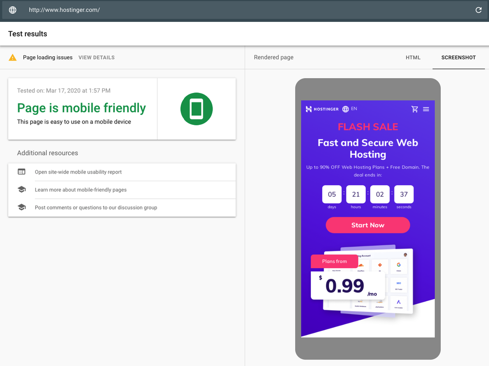The image size is (489, 366).
Task: Click 'This page is easy to use' text
Action: [x=74, y=122]
